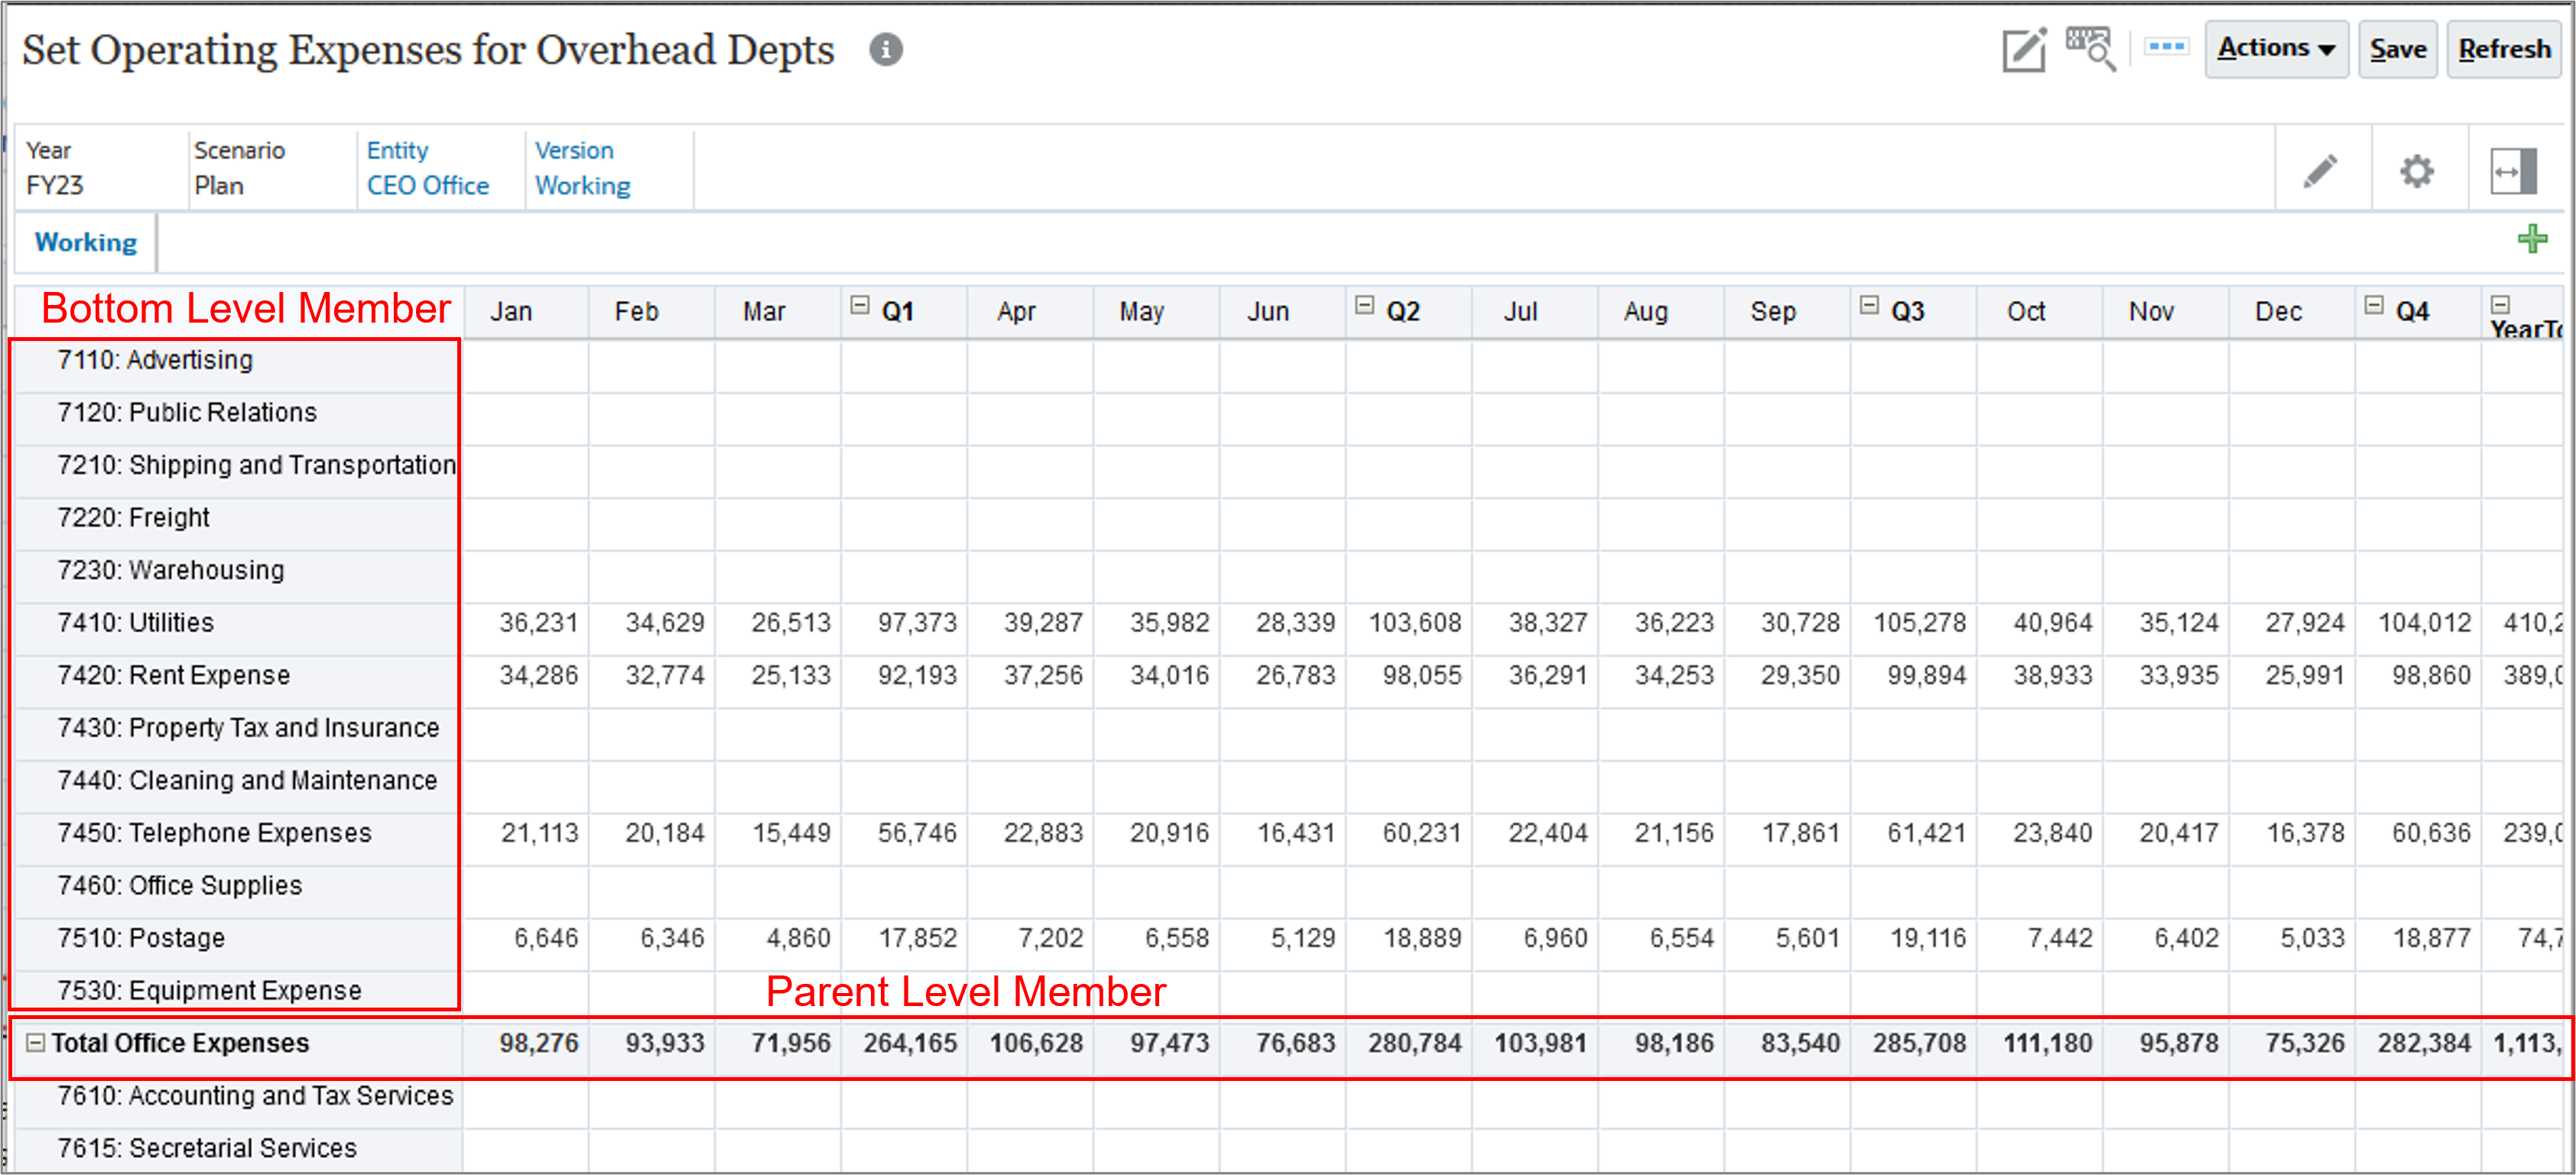The width and height of the screenshot is (2576, 1175).
Task: Click the CEO Office entity link
Action: (424, 184)
